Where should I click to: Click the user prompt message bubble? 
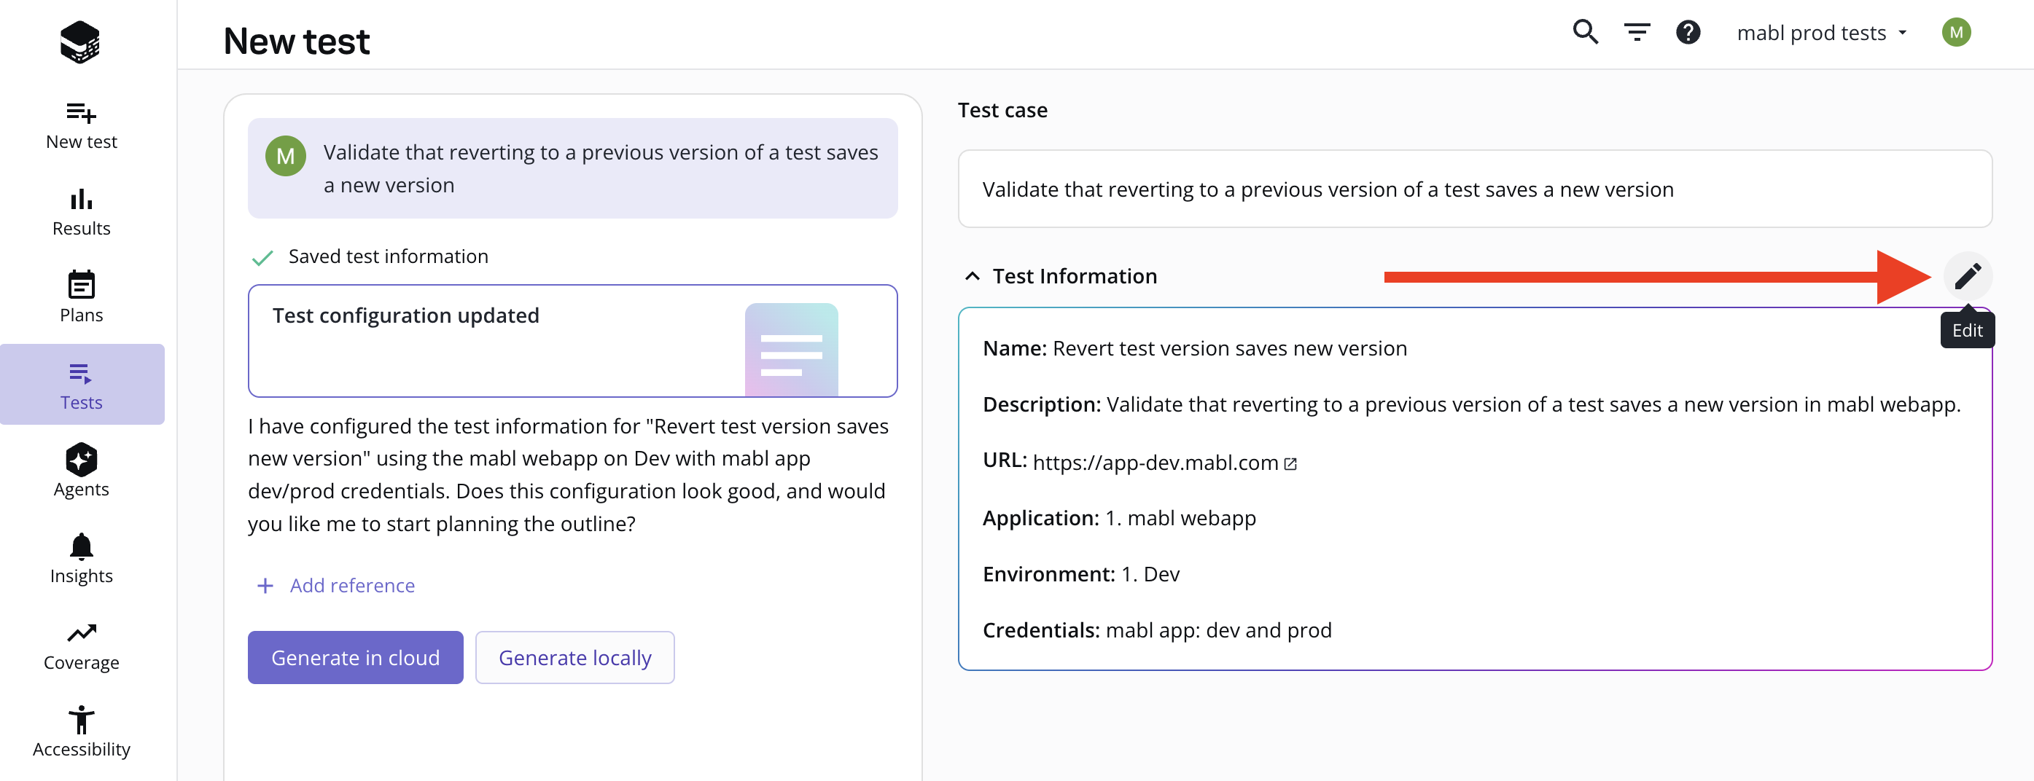572,168
